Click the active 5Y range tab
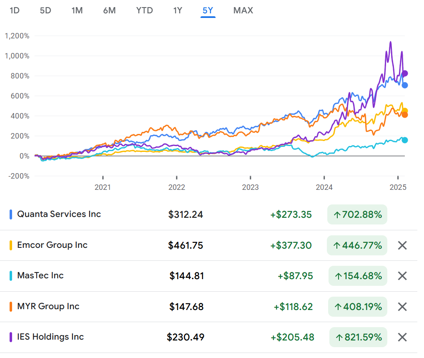Viewport: 424px width, 358px height. (208, 11)
